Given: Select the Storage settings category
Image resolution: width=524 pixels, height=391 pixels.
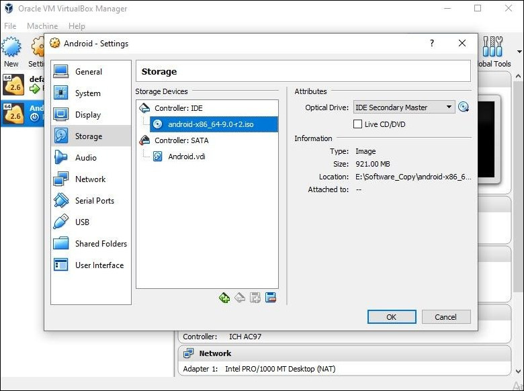Looking at the screenshot, I should point(91,136).
